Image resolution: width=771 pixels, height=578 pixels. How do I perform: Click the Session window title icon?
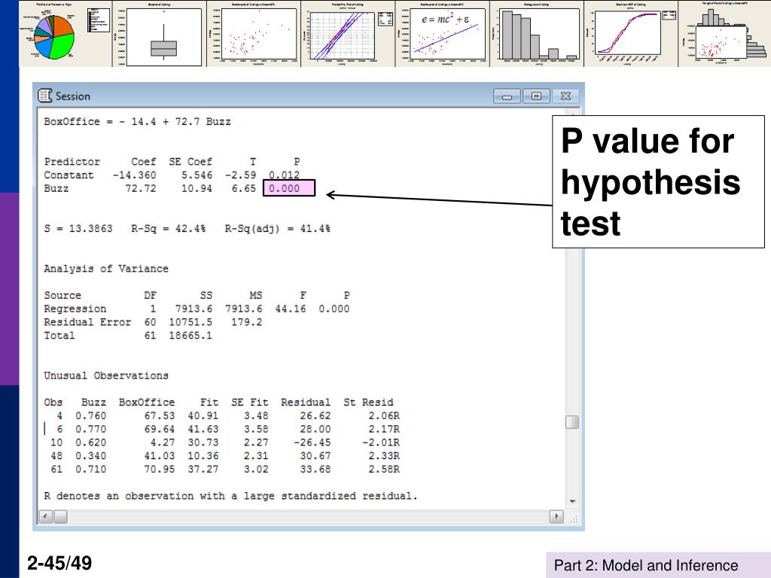pyautogui.click(x=44, y=96)
